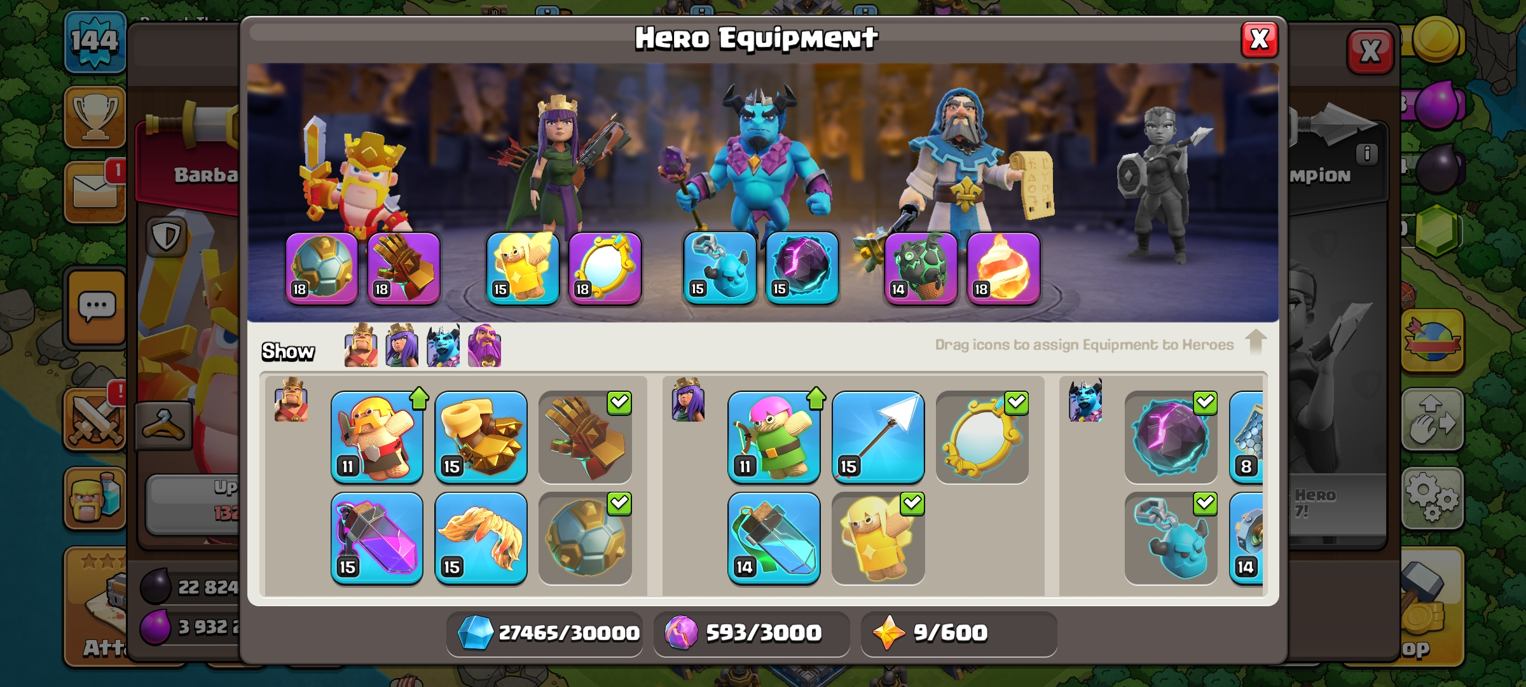Tap the Glowy Ore counter 593/3000
This screenshot has height=687, width=1526.
[x=752, y=633]
